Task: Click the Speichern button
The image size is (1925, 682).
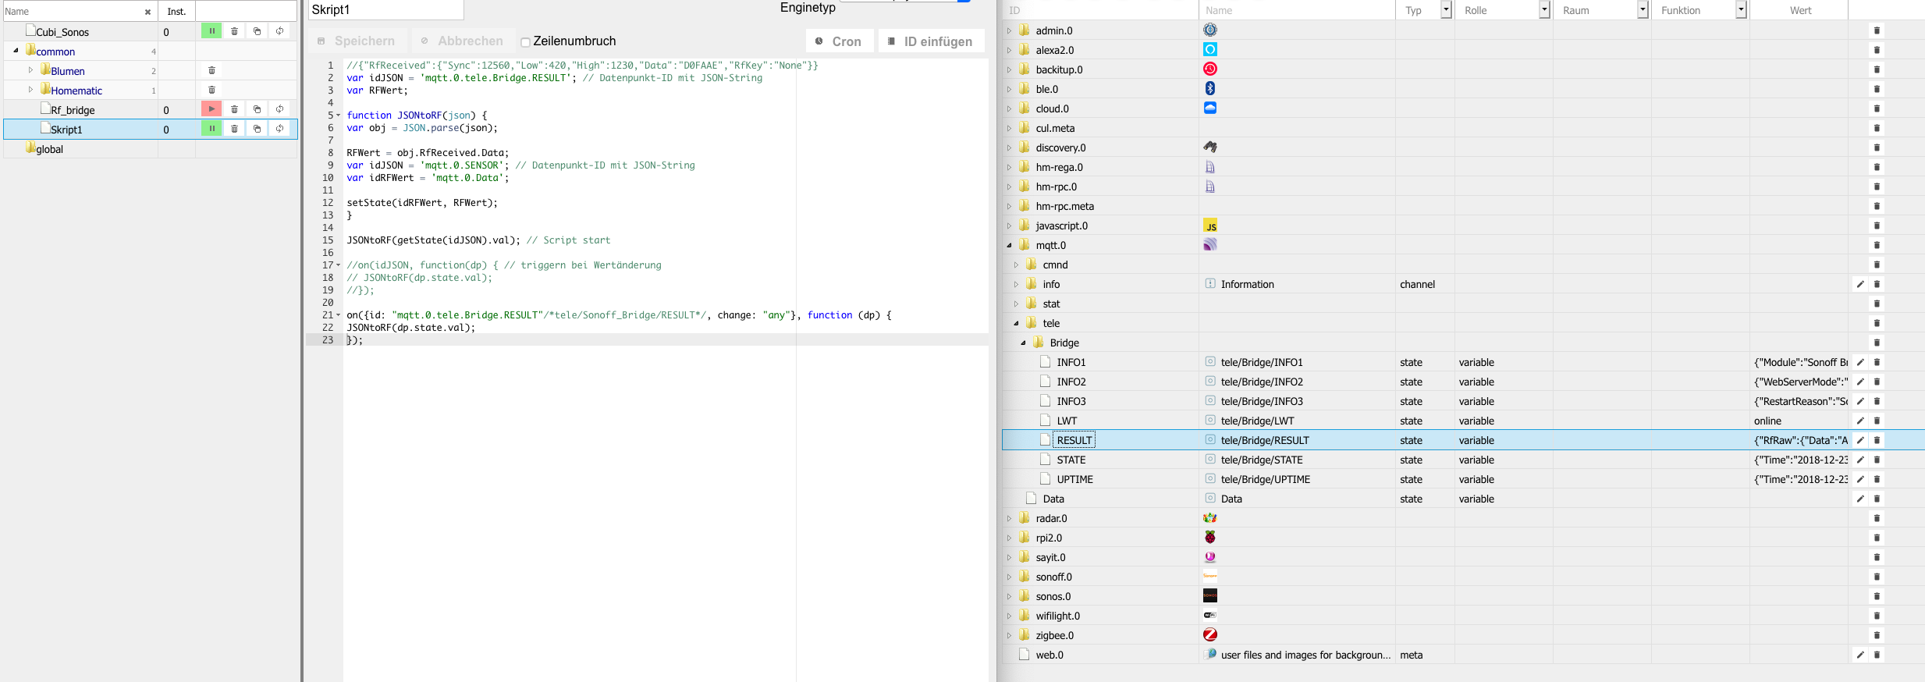Action: 357,41
